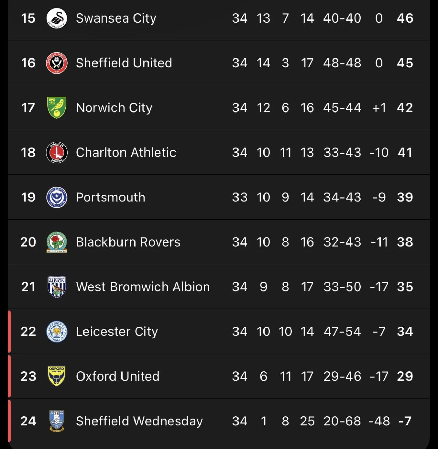
Task: Select the Blackburn Rovers rose badge
Action: [56, 242]
